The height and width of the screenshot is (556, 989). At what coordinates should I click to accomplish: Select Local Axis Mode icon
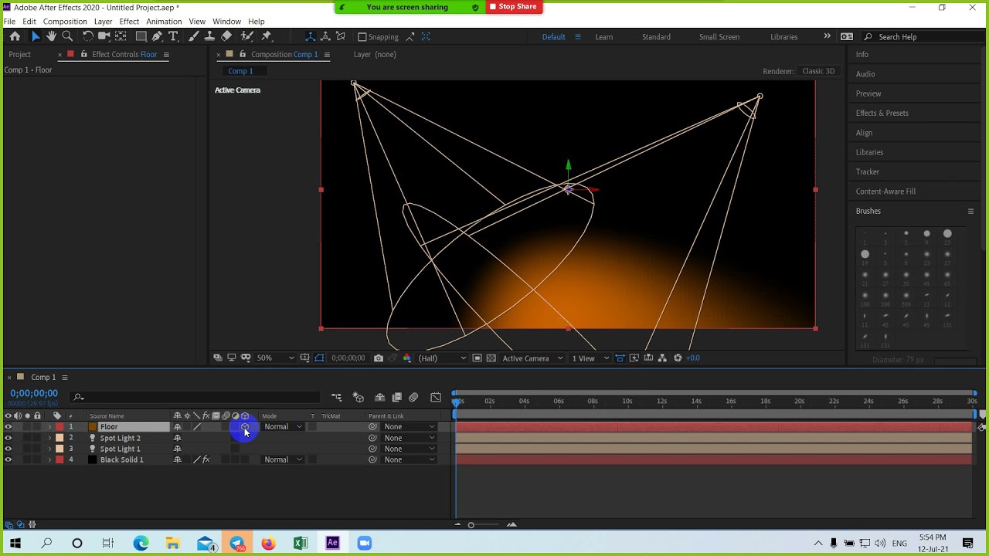[x=310, y=36]
